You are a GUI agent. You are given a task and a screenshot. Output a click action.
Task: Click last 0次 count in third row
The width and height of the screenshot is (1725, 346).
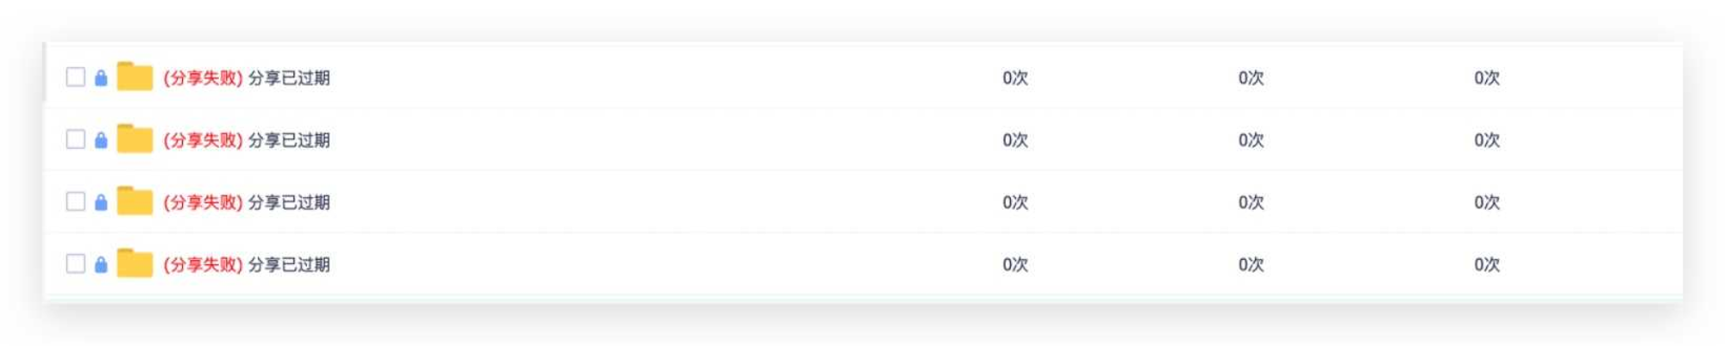pos(1487,202)
